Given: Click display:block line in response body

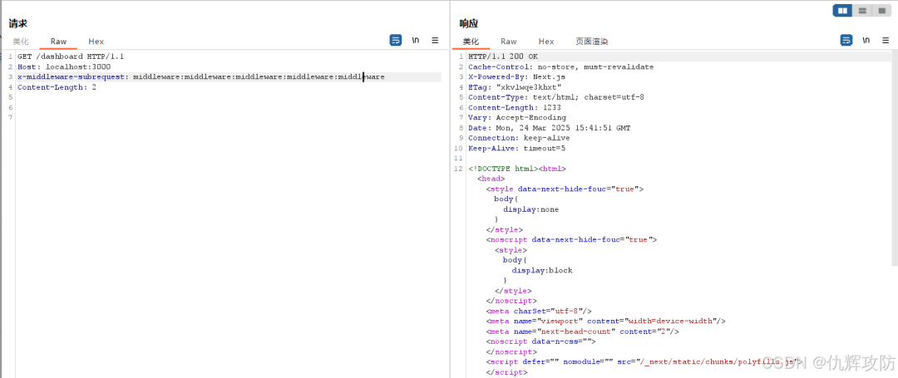Looking at the screenshot, I should (x=542, y=271).
